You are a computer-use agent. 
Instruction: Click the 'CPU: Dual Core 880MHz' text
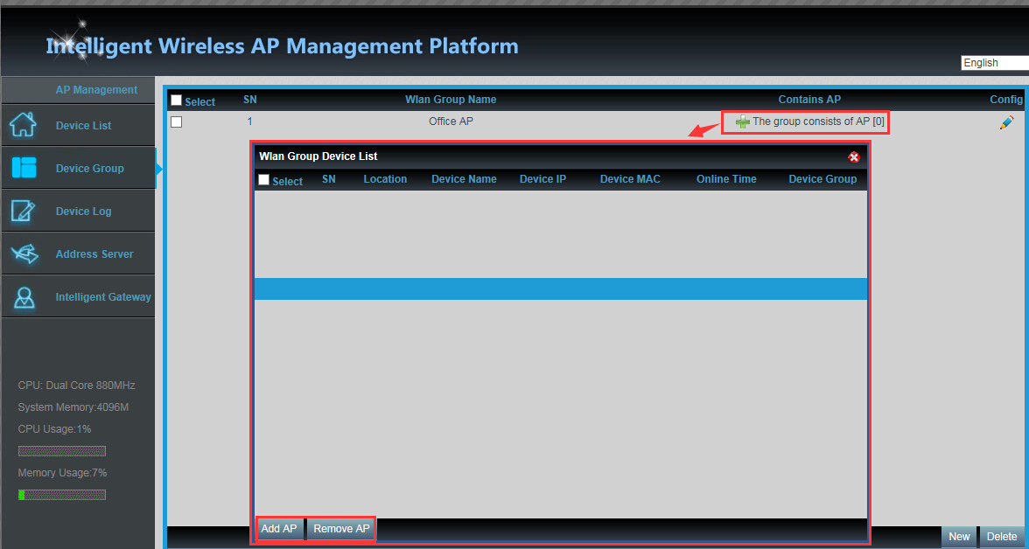click(77, 385)
